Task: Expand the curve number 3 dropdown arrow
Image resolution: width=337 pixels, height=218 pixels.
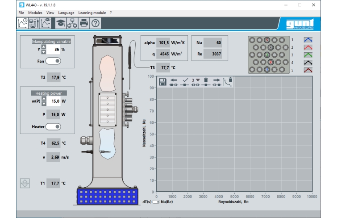Action: pos(198,80)
